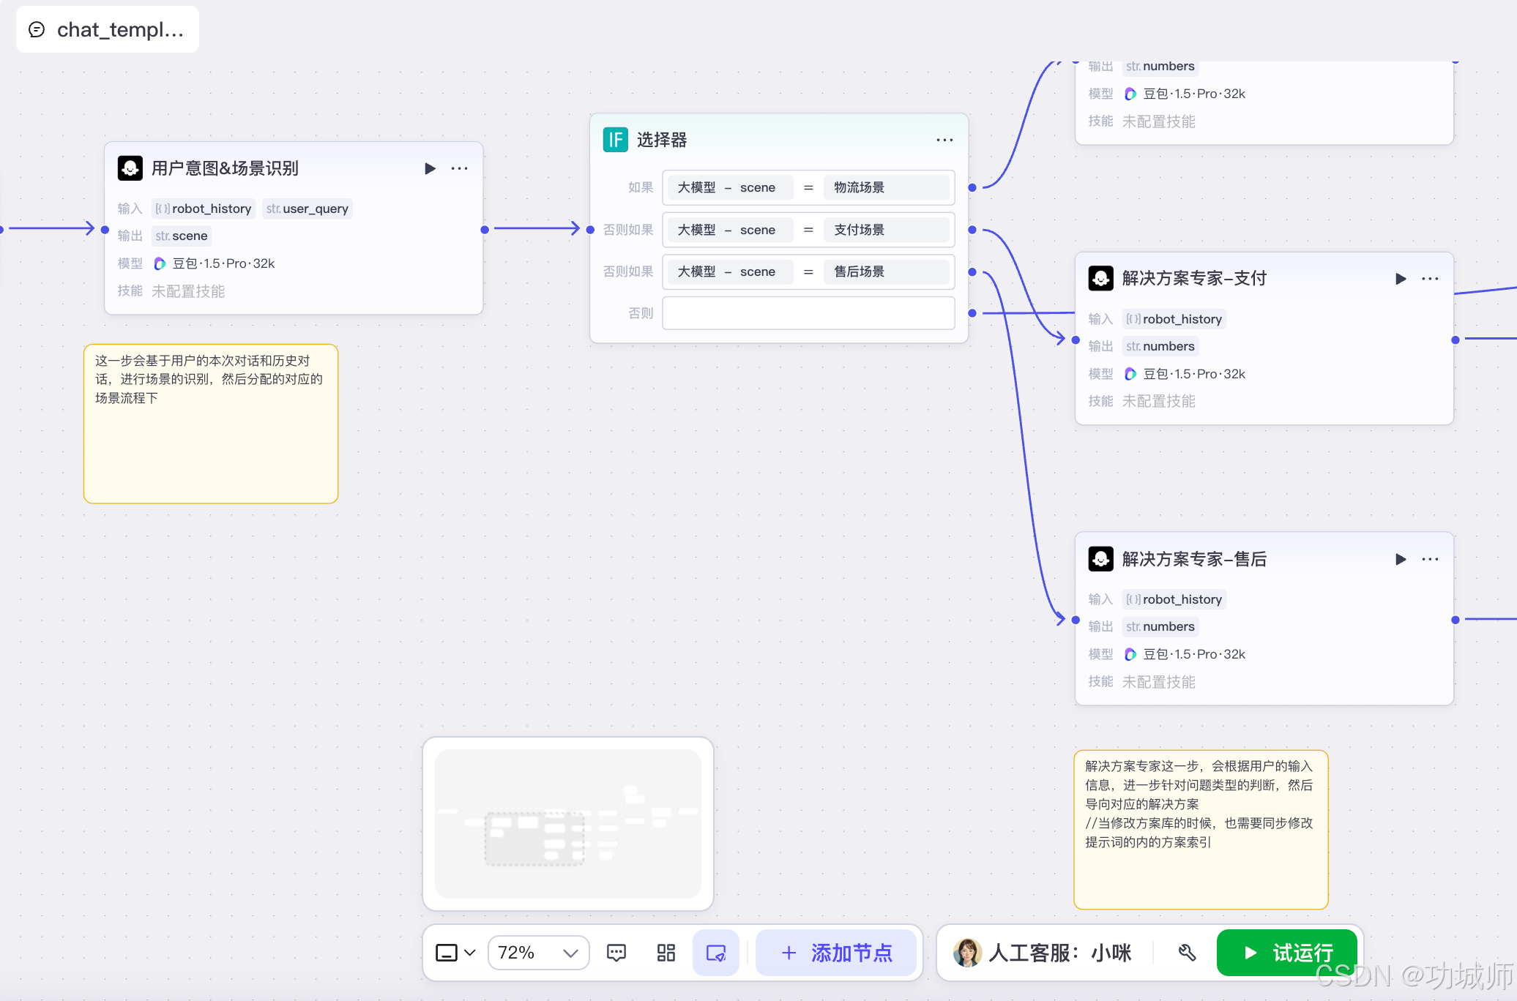Click the yellow note about 场景的识别
This screenshot has height=1001, width=1517.
click(x=211, y=424)
